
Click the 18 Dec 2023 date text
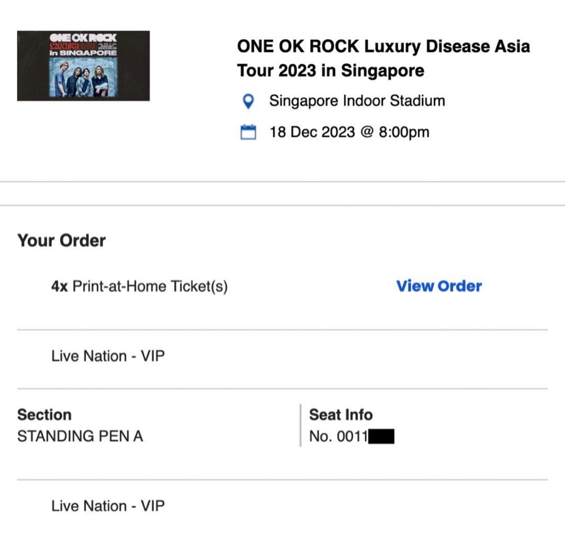[349, 132]
